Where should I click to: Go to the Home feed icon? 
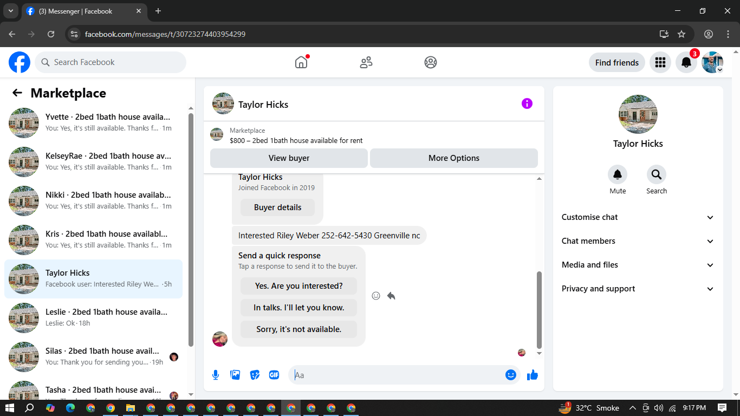[x=301, y=62]
